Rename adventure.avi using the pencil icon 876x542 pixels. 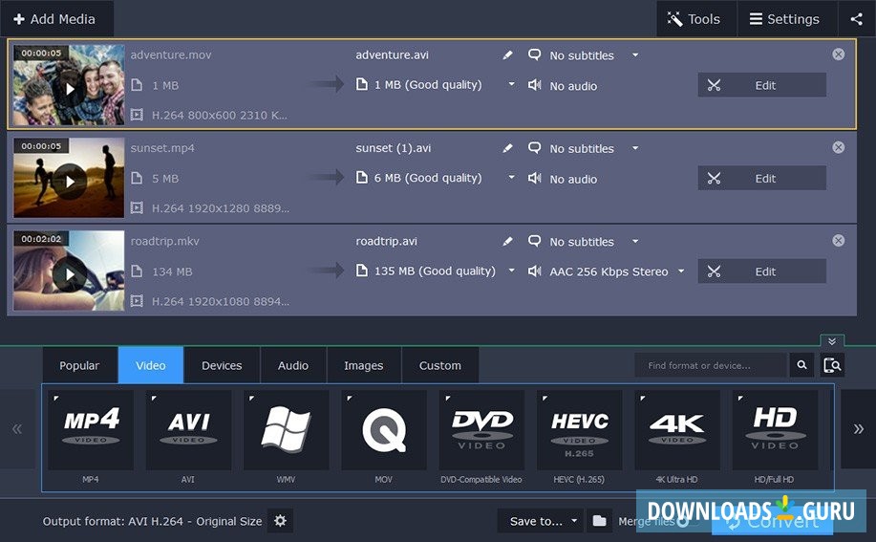coord(508,55)
